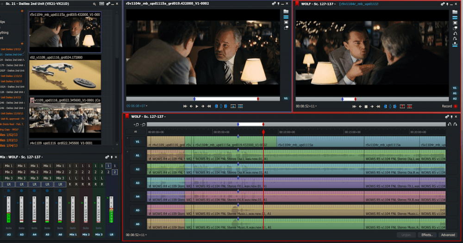Viewport: 463px width, 243px height.
Task: Jump to end in record viewer
Action: click(378, 106)
